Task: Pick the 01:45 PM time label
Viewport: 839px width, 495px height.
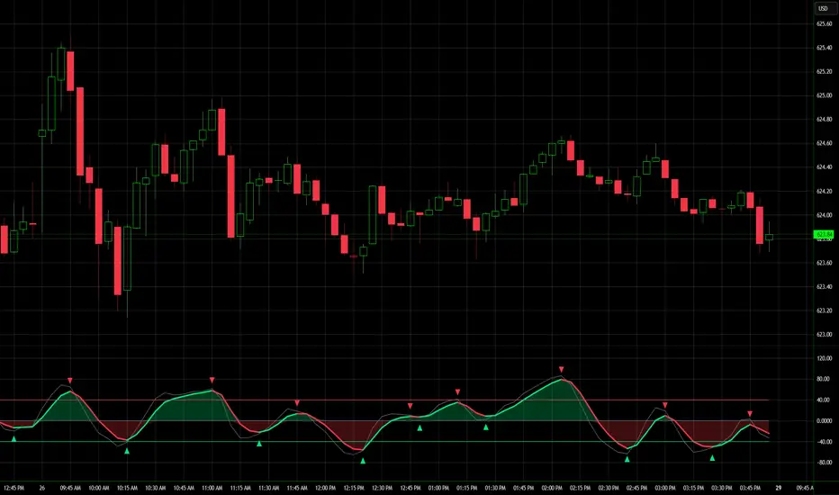Action: 523,488
